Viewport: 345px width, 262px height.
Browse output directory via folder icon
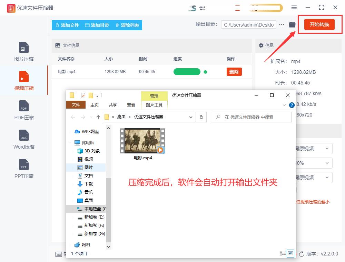point(292,24)
